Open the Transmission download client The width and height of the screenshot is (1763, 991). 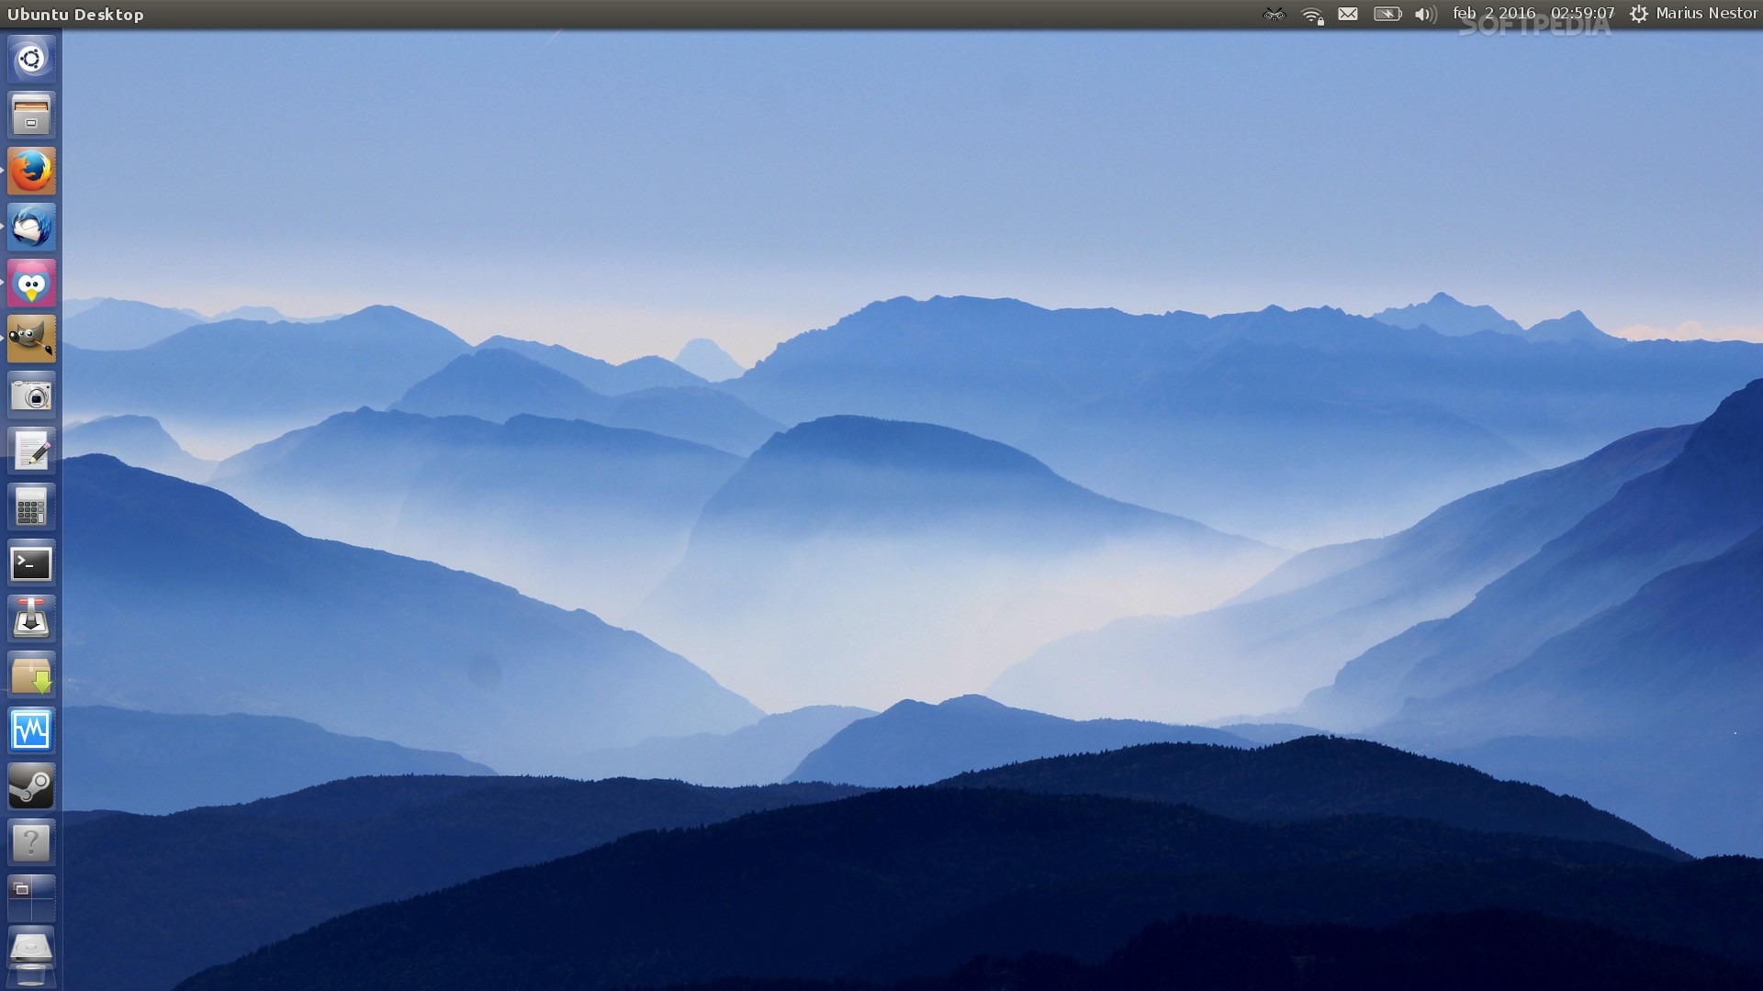click(31, 619)
